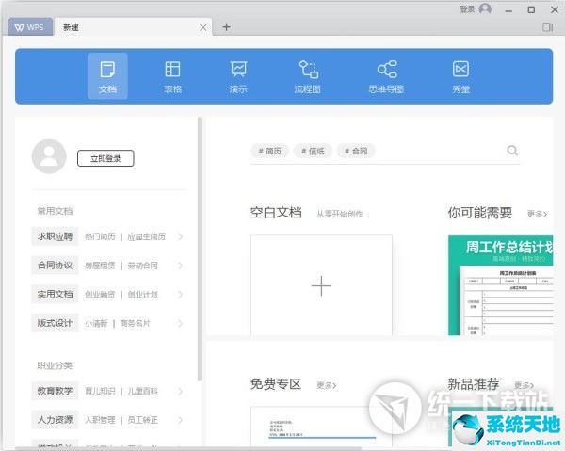Click the 小清新 link
This screenshot has height=451, width=565.
pyautogui.click(x=96, y=323)
